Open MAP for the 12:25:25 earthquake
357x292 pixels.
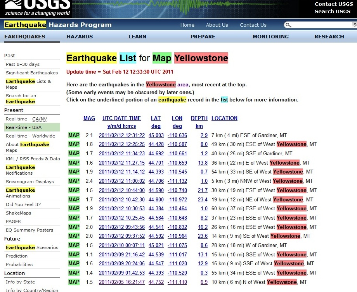[74, 144]
